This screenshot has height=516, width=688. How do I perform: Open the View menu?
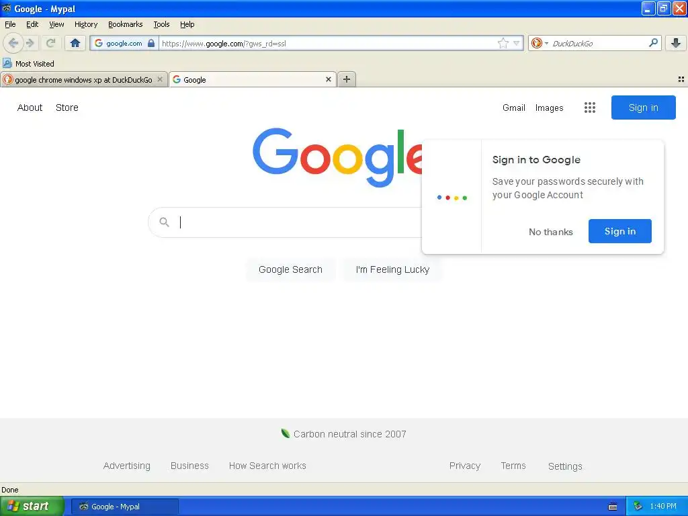click(56, 24)
